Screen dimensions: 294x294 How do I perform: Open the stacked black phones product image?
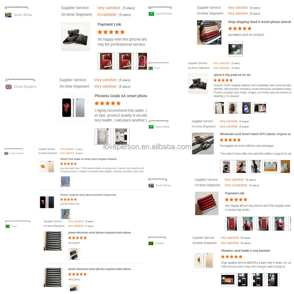[76, 37]
